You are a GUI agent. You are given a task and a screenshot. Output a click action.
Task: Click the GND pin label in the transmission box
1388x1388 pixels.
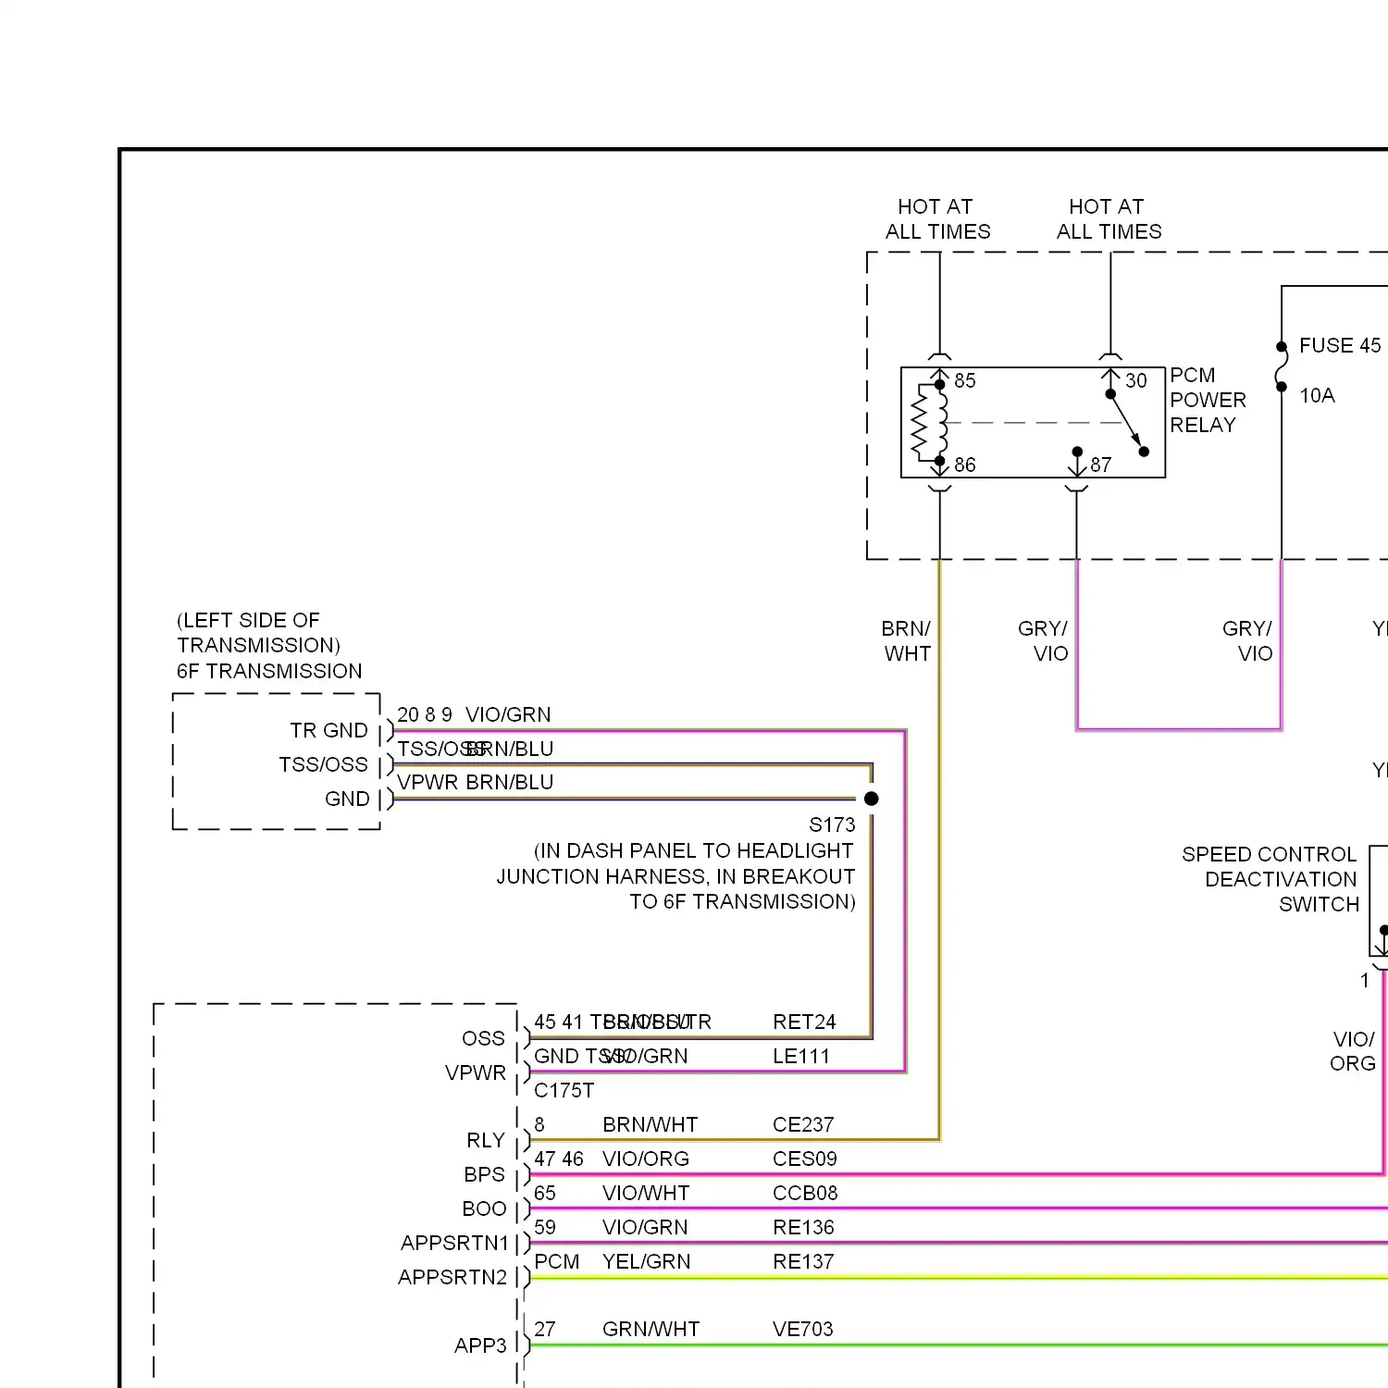pos(347,799)
